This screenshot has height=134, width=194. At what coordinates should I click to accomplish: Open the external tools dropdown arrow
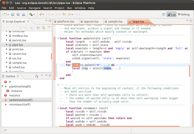(43, 15)
